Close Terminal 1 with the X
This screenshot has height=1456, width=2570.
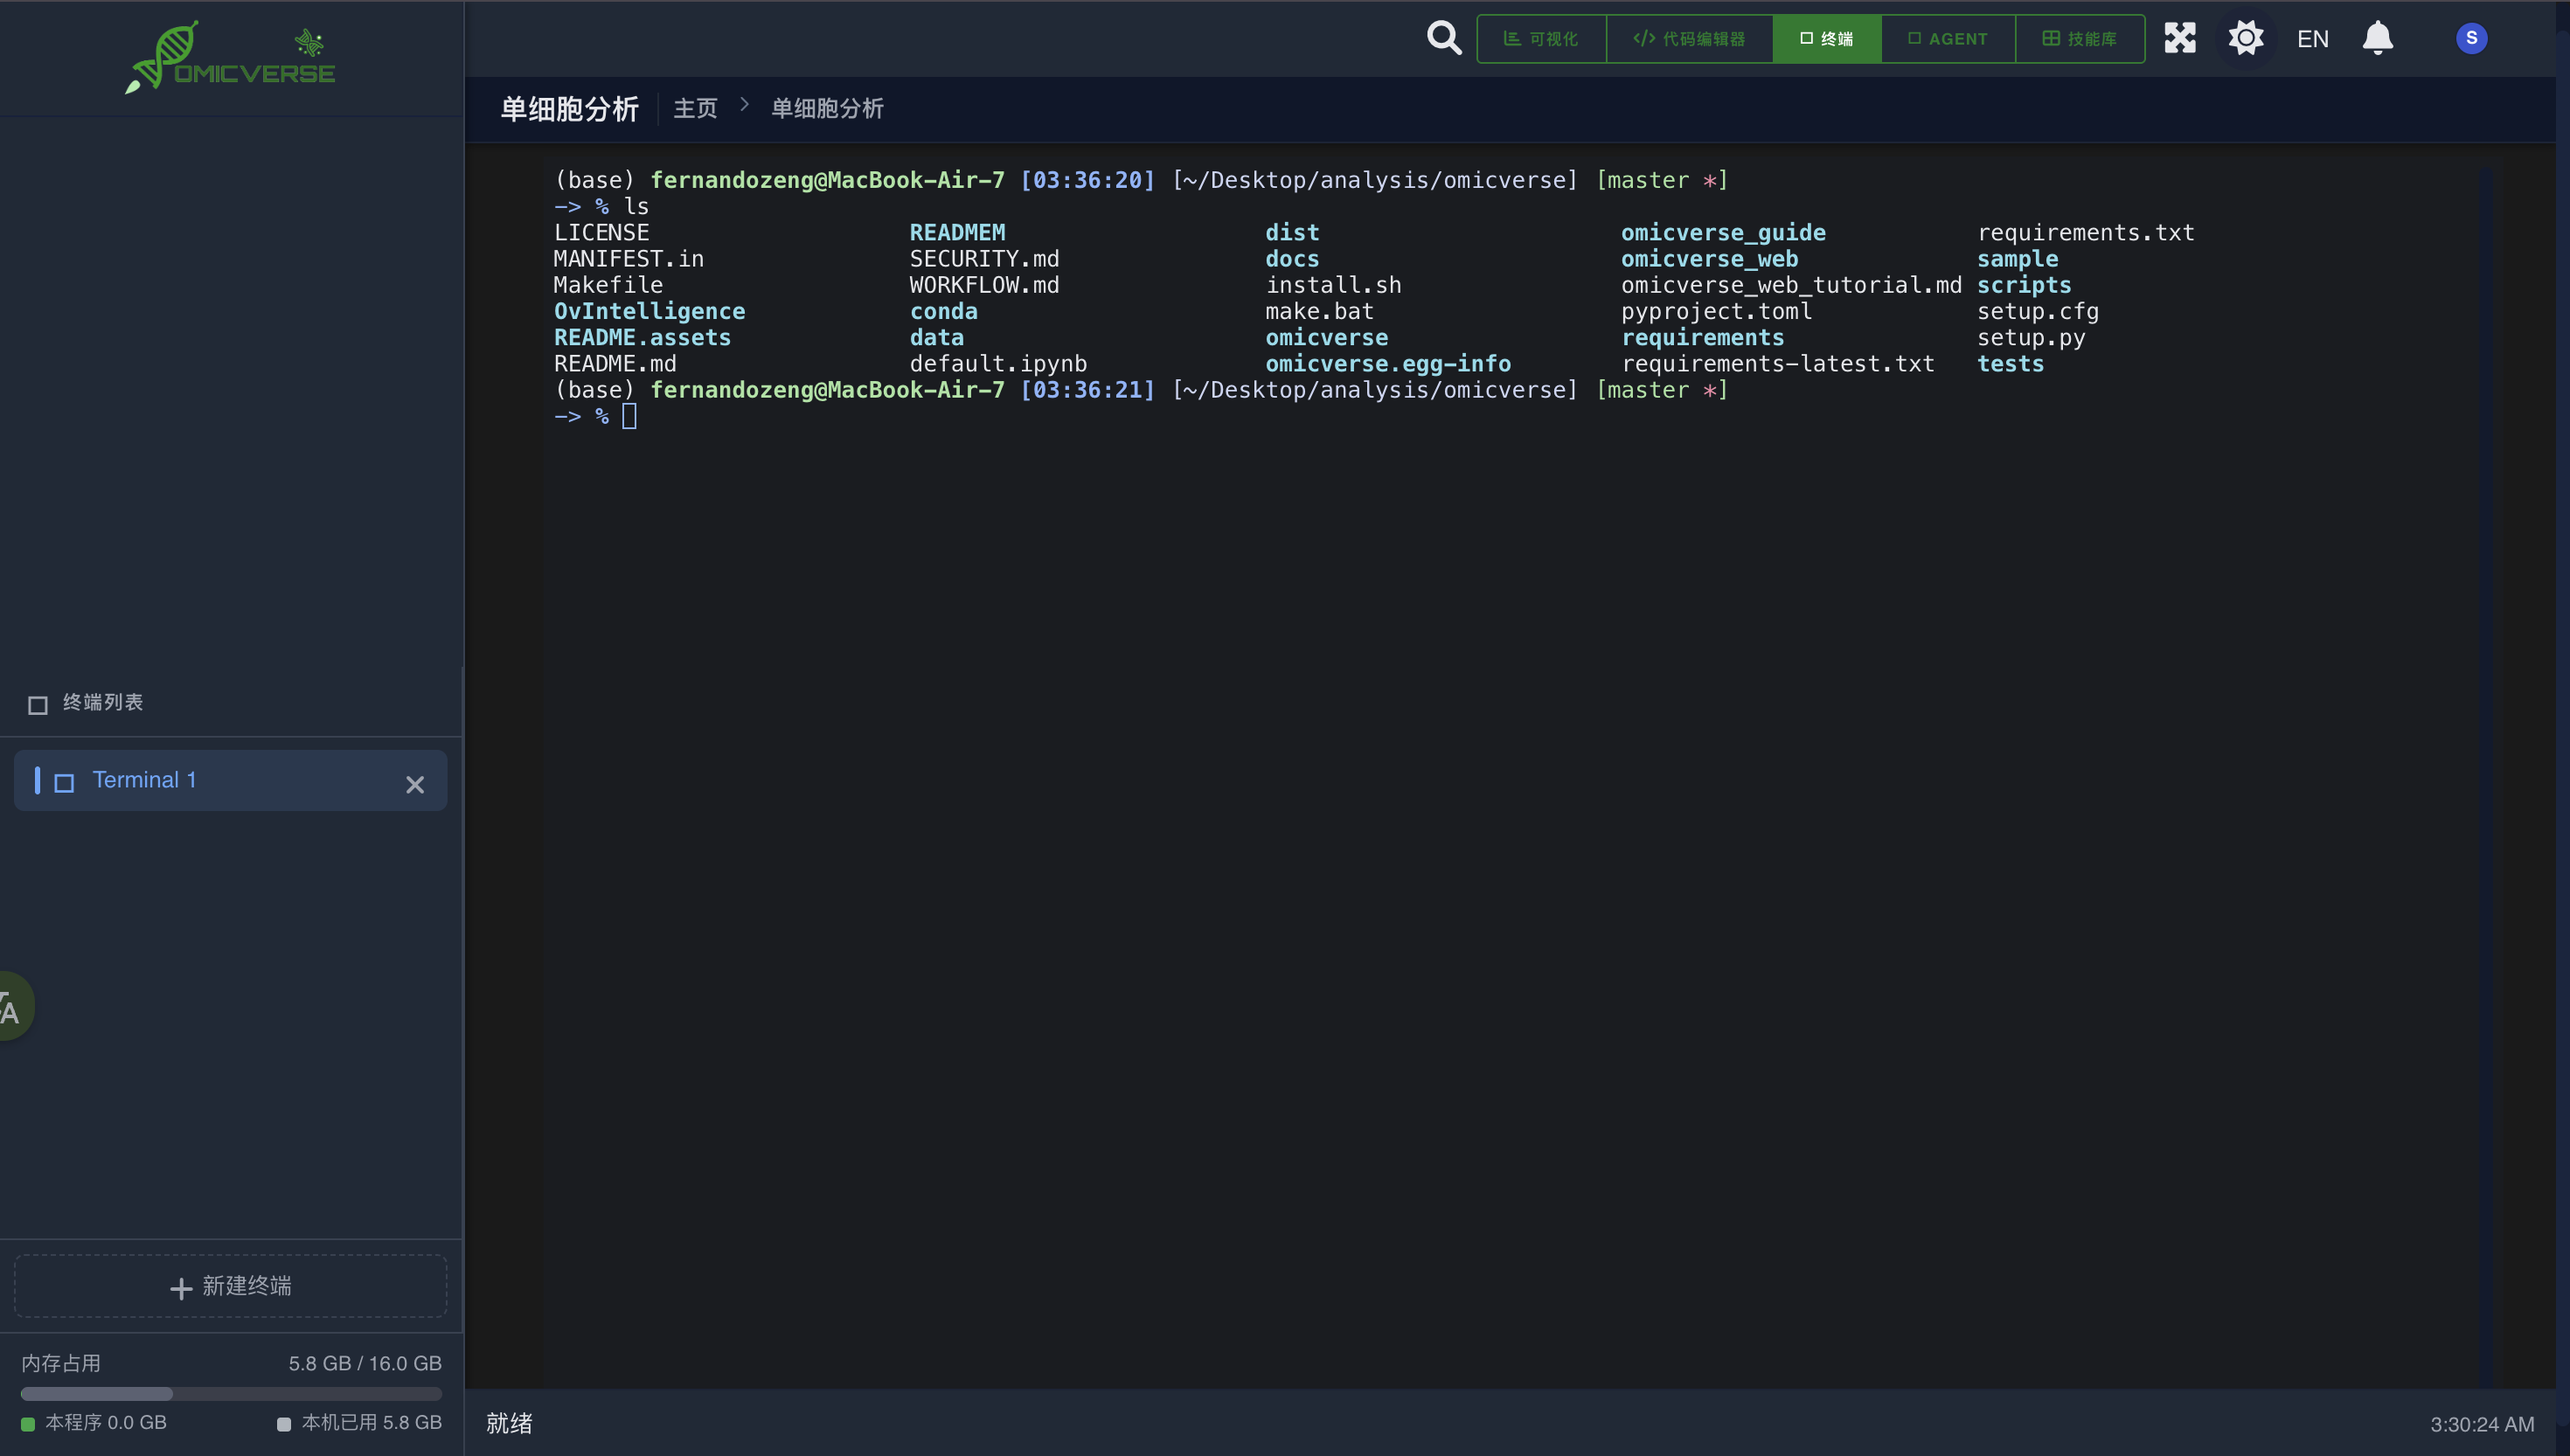[415, 785]
